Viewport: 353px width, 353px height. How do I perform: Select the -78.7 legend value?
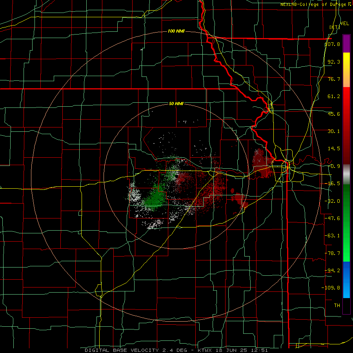pos(333,253)
